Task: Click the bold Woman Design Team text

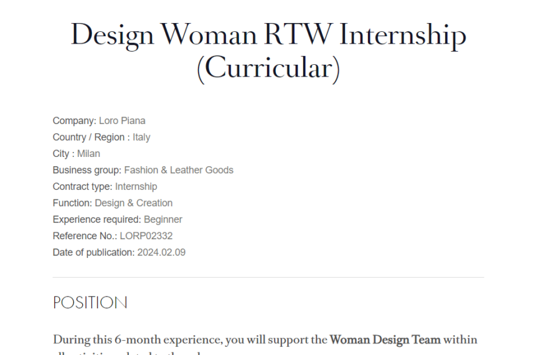Action: coord(385,339)
